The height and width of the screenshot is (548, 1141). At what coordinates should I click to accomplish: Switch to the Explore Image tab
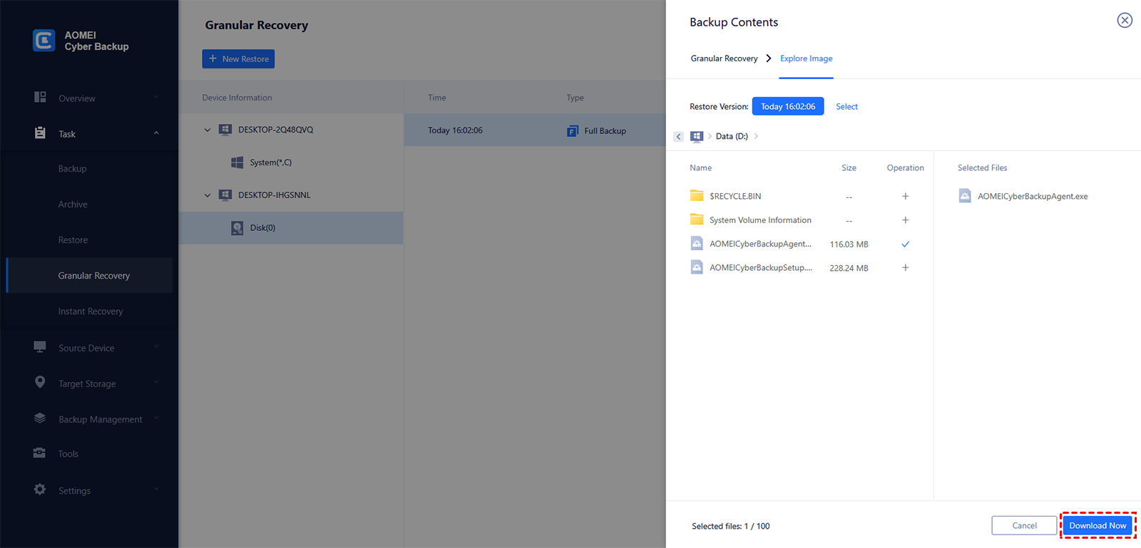pos(806,58)
